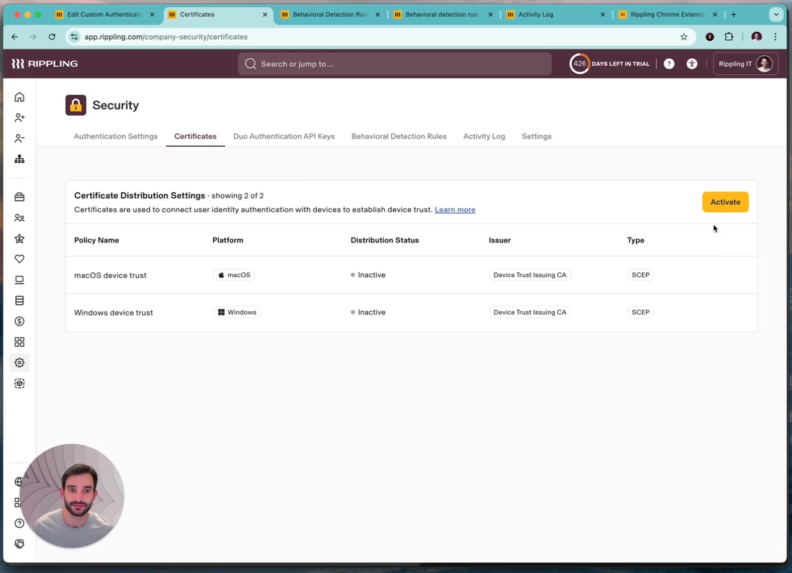Screen dimensions: 792x573
Task: Open a new browser tab
Action: 734,14
